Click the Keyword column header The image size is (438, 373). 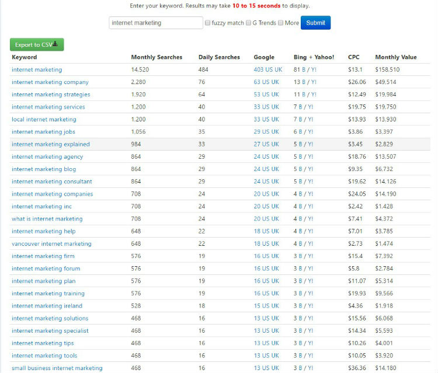coord(25,57)
